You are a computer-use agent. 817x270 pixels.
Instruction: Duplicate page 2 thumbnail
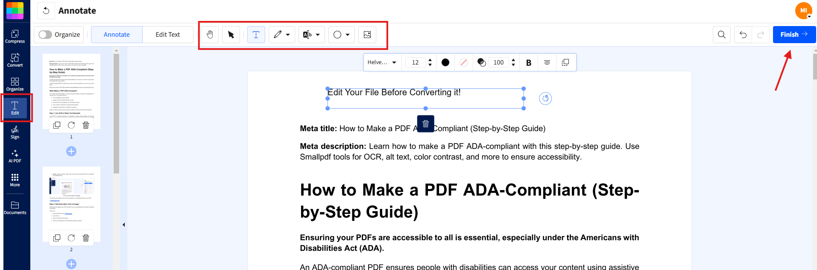tap(57, 238)
